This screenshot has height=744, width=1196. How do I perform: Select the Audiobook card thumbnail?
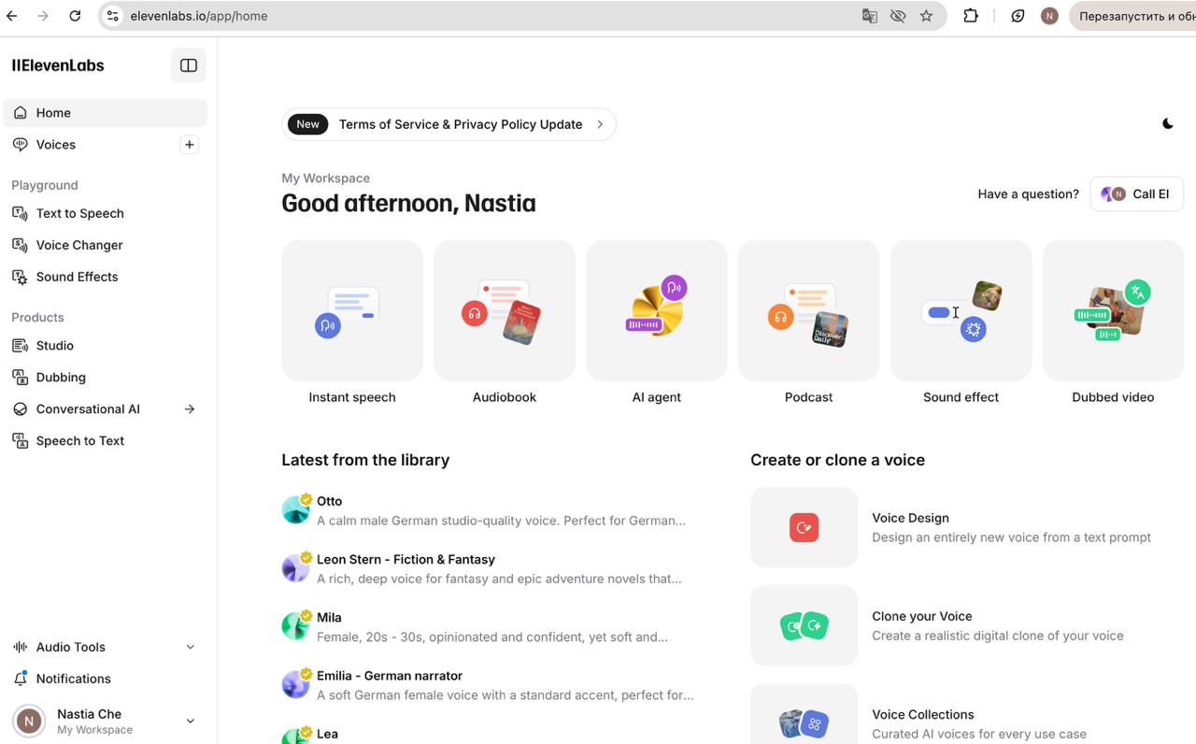tap(505, 310)
